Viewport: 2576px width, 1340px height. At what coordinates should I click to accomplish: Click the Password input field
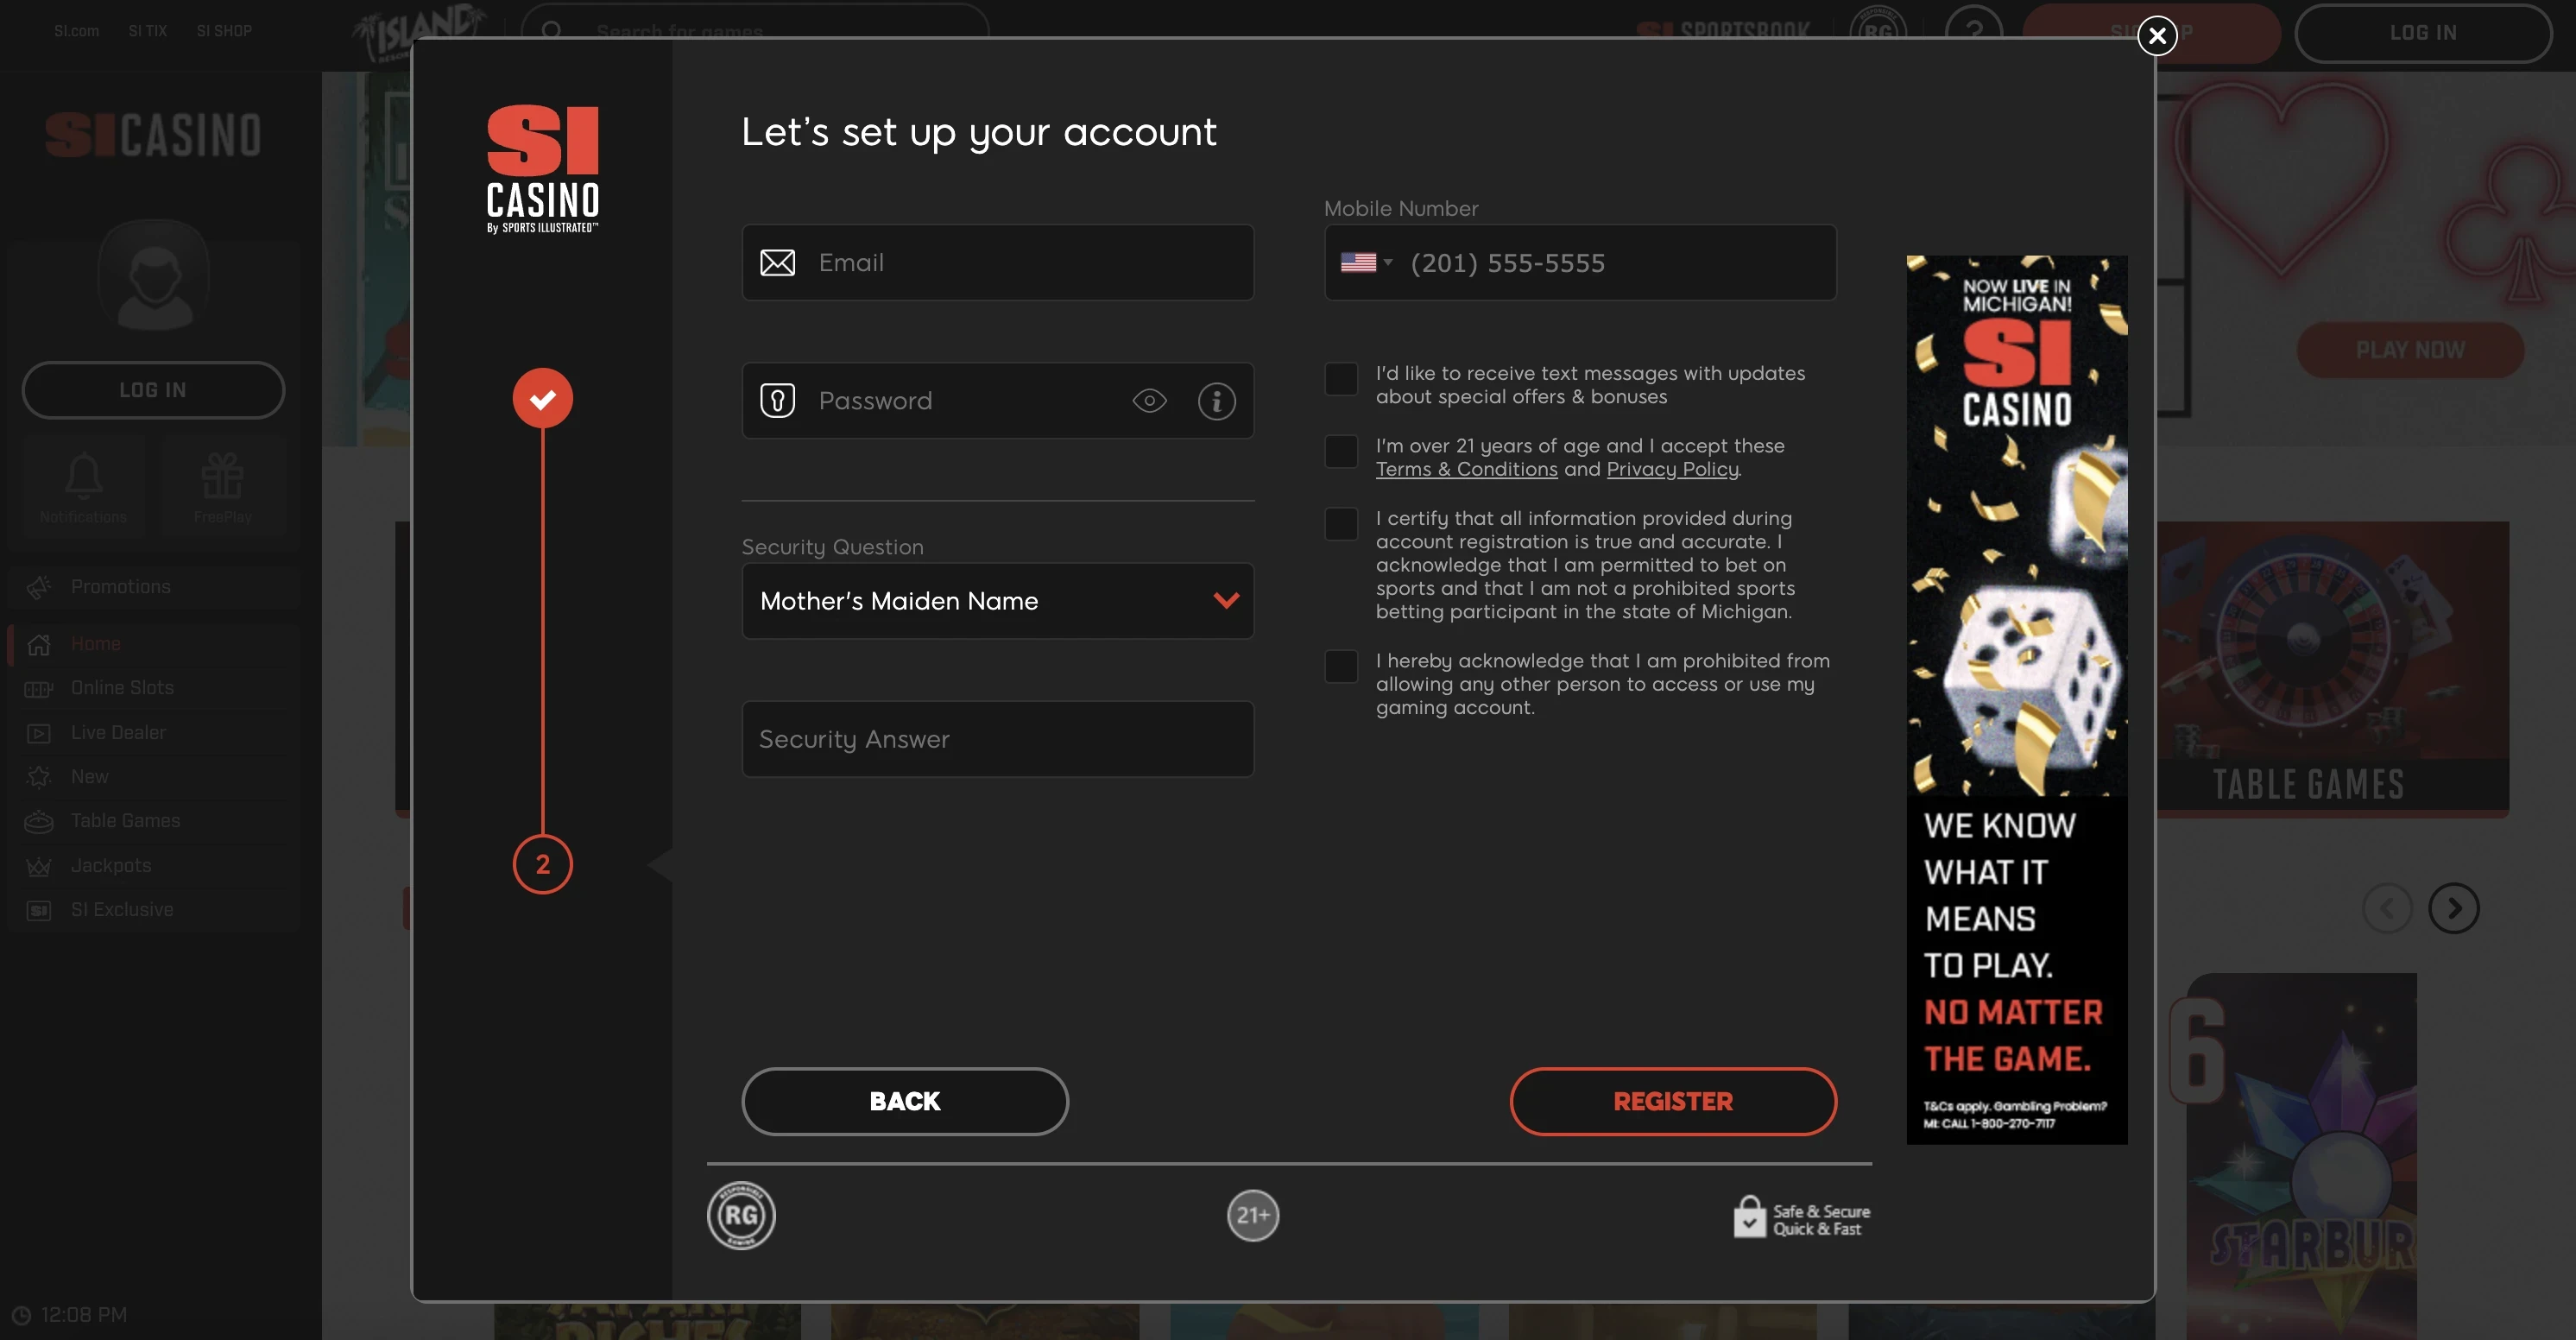coord(997,400)
